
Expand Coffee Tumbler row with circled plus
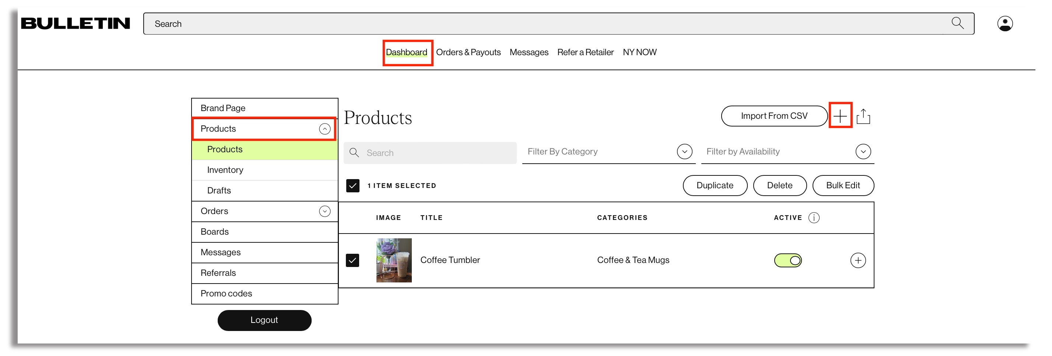pyautogui.click(x=858, y=260)
